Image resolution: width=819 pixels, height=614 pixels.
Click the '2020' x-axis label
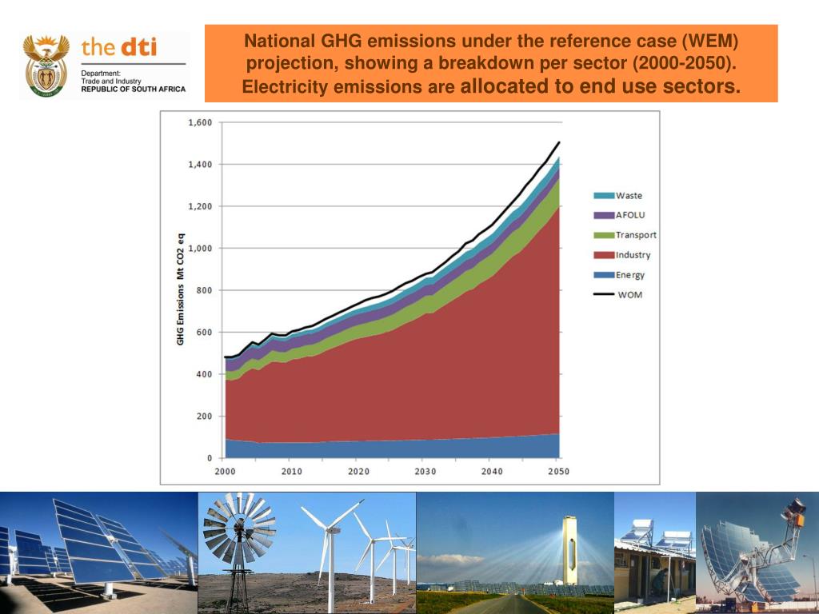click(358, 472)
